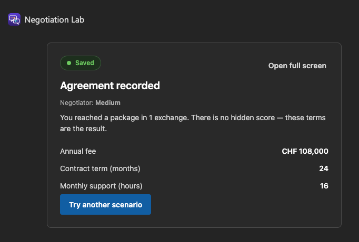Click the Annual fee label
359x242 pixels.
(x=78, y=151)
